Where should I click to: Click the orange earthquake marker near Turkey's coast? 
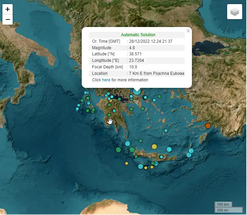[208, 126]
